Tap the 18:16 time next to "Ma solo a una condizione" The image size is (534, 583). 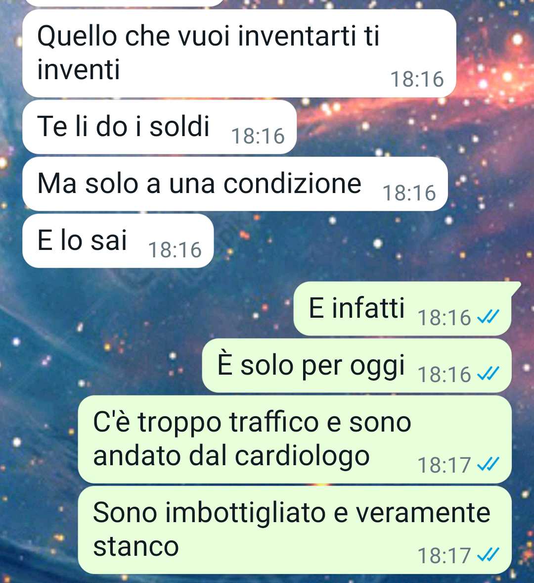(409, 193)
